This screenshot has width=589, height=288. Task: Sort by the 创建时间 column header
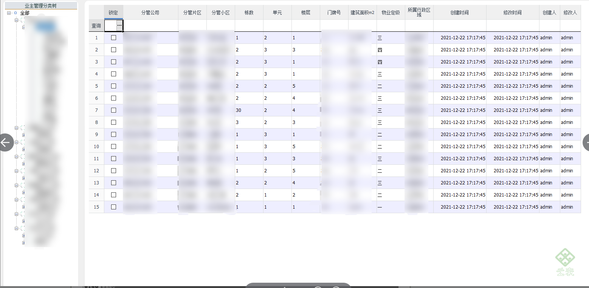[460, 12]
